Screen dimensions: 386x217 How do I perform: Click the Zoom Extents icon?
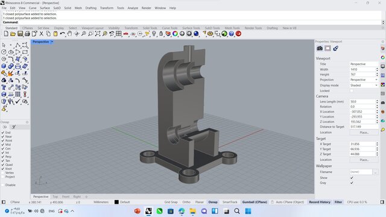98,34
